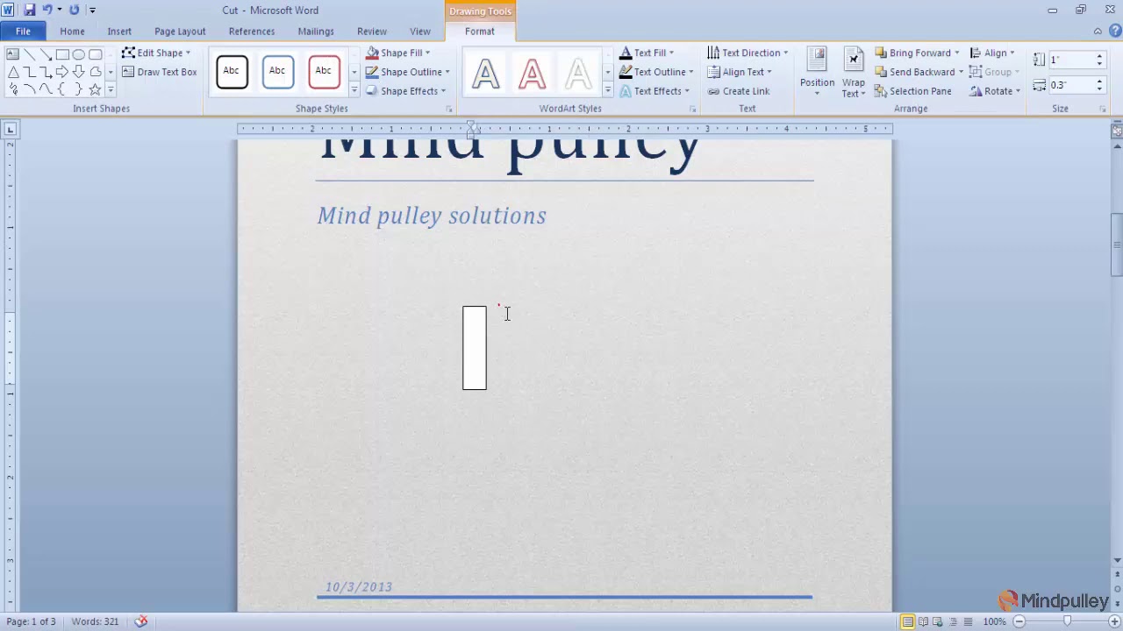Switch to the Review tab

372,32
